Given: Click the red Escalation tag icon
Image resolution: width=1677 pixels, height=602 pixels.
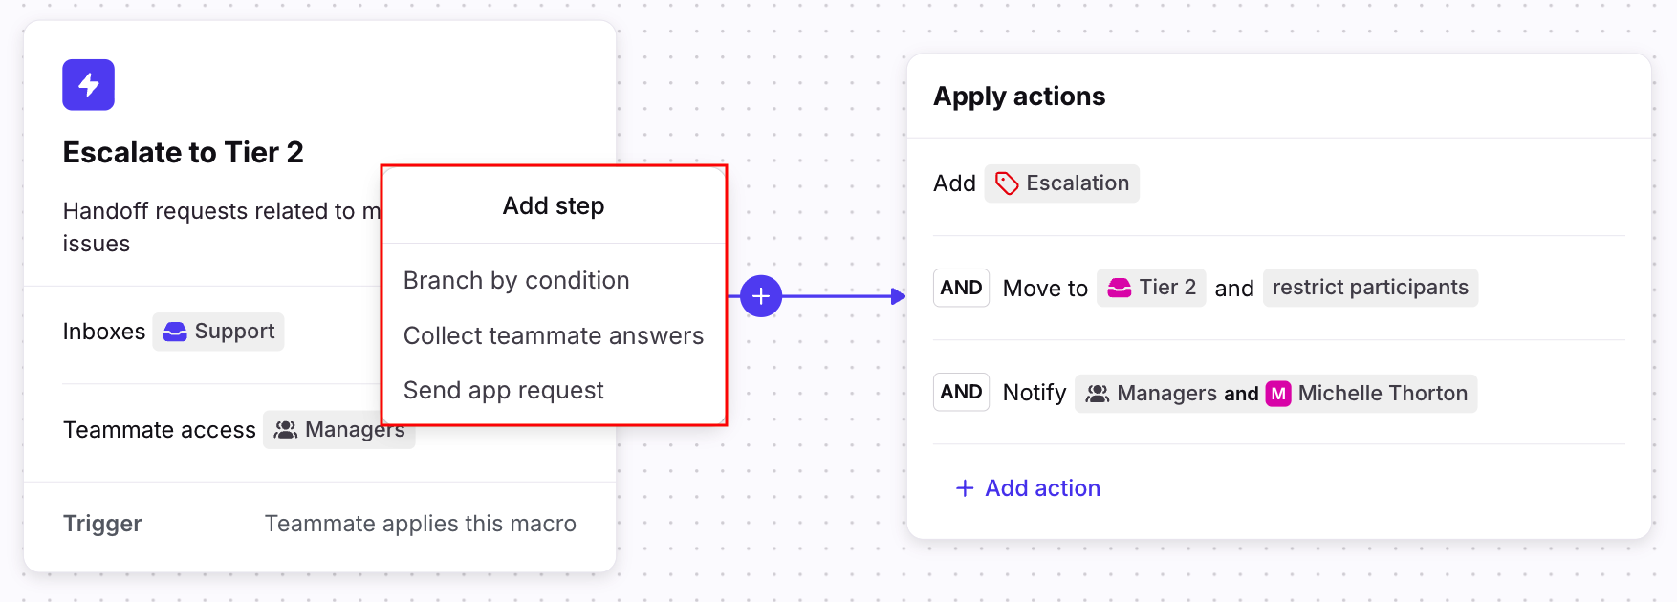Looking at the screenshot, I should tap(1006, 183).
